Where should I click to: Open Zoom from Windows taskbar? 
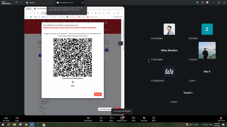[x=32, y=125]
